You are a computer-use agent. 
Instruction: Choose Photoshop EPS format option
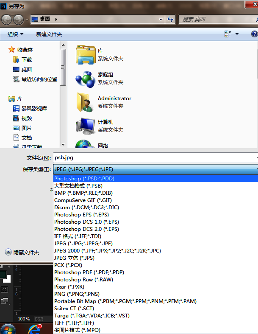tap(155, 215)
